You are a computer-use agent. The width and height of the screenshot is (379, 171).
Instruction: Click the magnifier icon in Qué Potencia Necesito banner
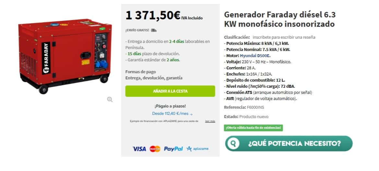[233, 143]
